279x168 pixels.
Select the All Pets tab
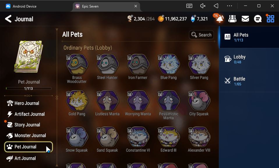(x=249, y=37)
